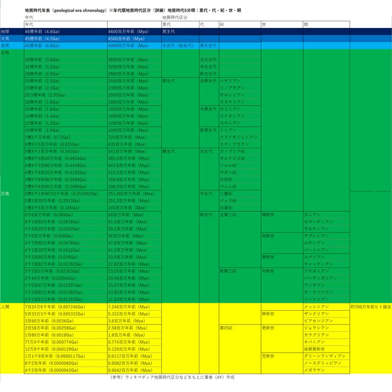The image size is (392, 392).
Task: Click the '原太古代' era cell
Action: tap(209, 46)
